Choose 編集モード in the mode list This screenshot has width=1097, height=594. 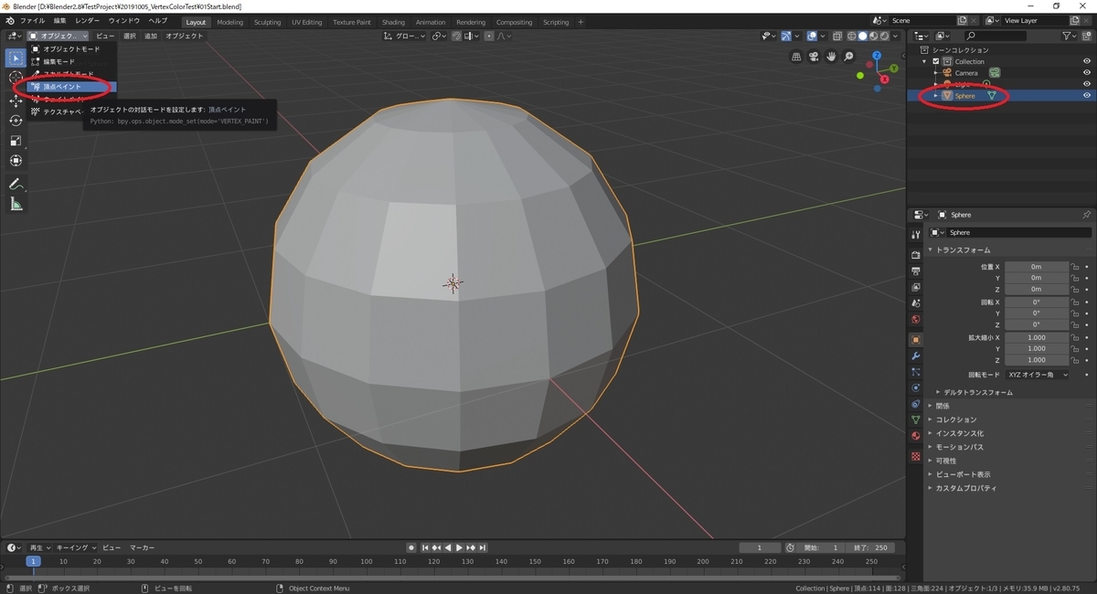(70, 61)
